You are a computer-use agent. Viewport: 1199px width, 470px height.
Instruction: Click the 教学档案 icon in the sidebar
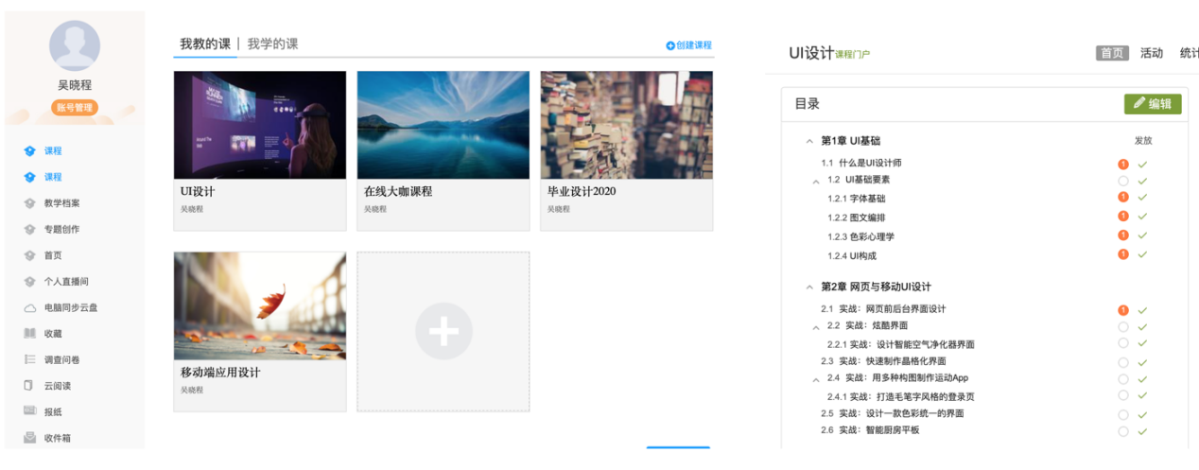coord(29,203)
